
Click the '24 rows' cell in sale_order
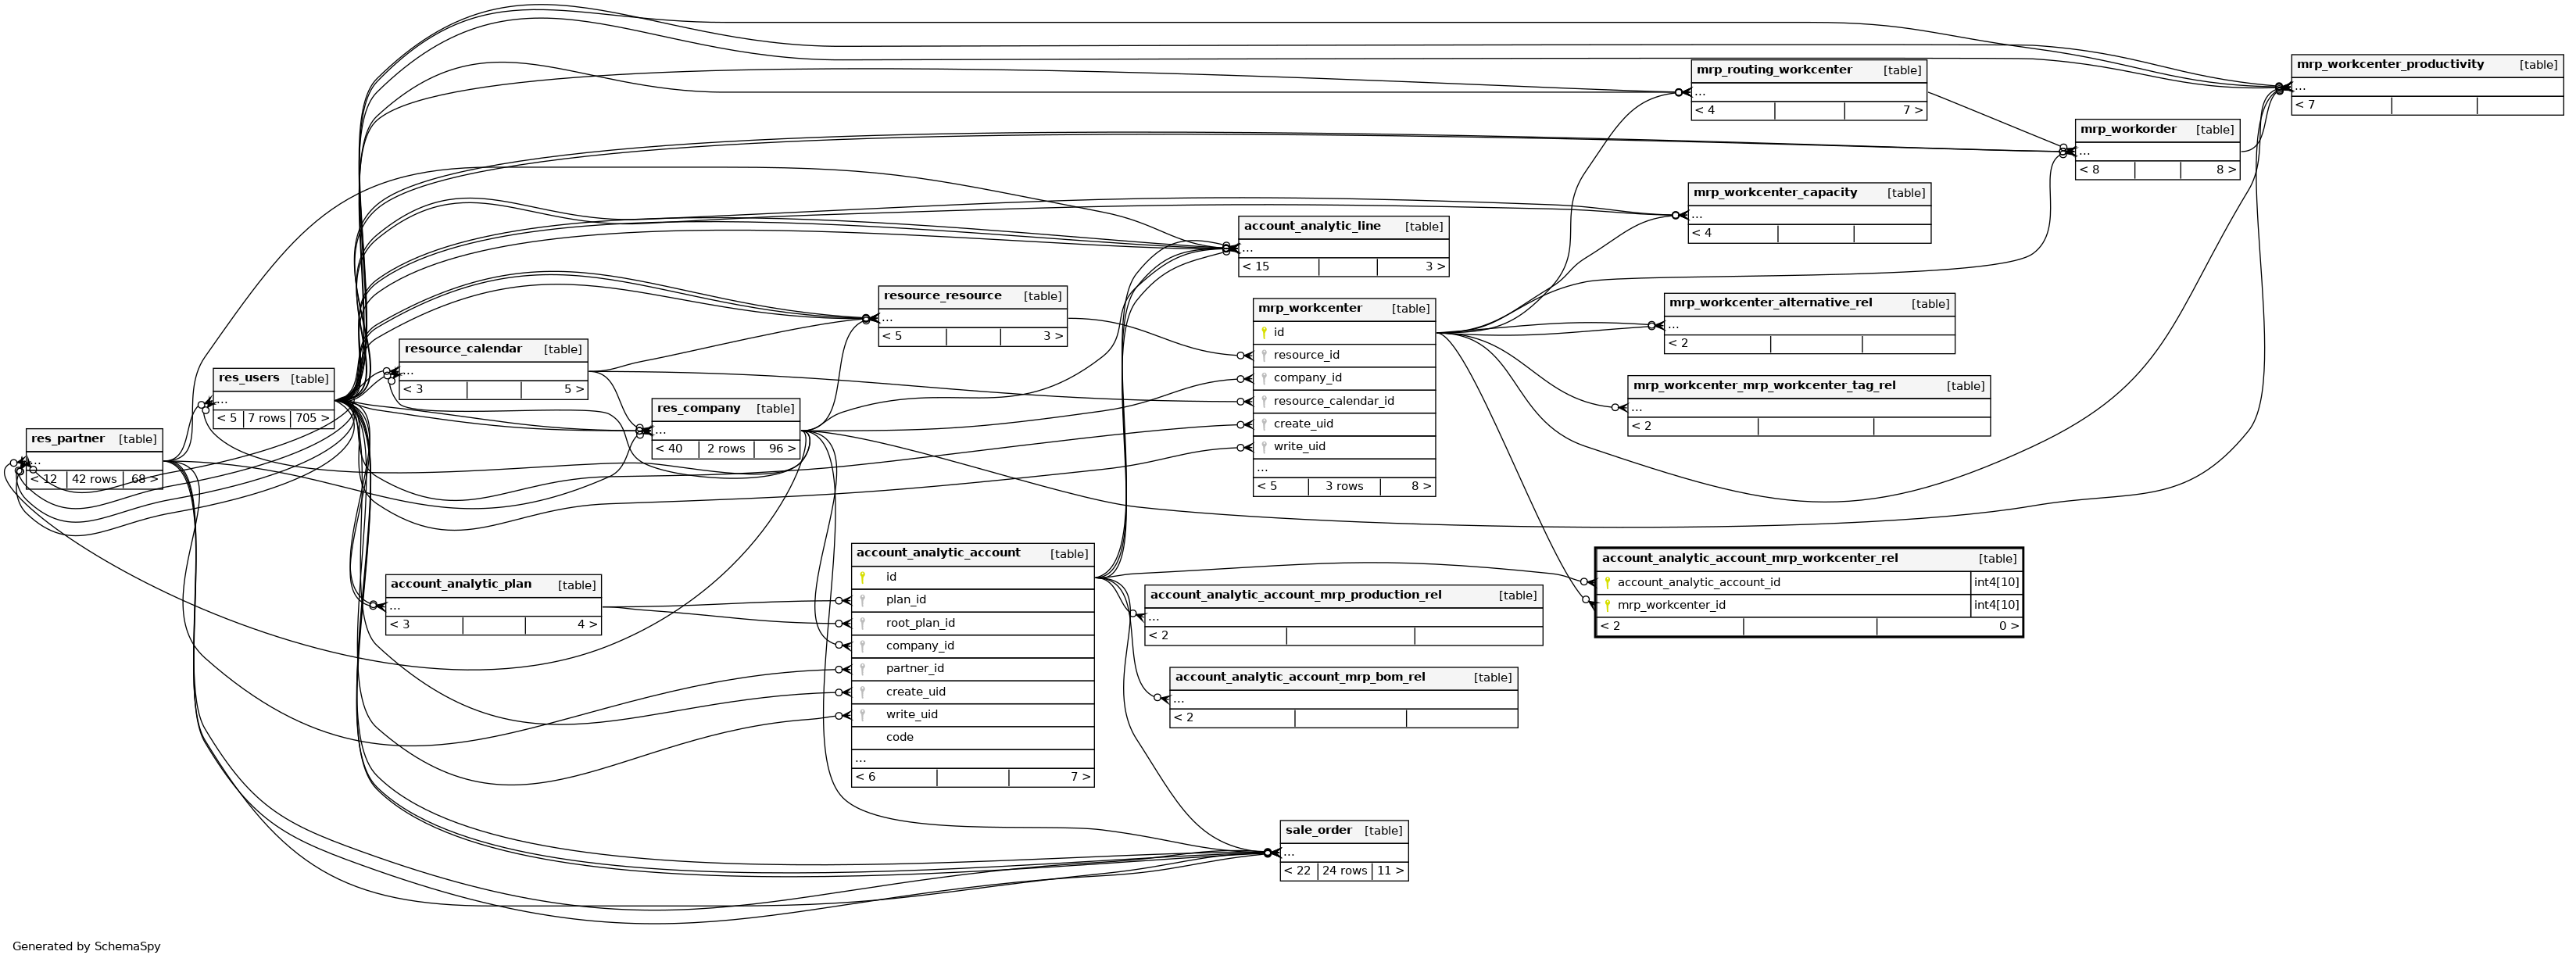point(1344,871)
